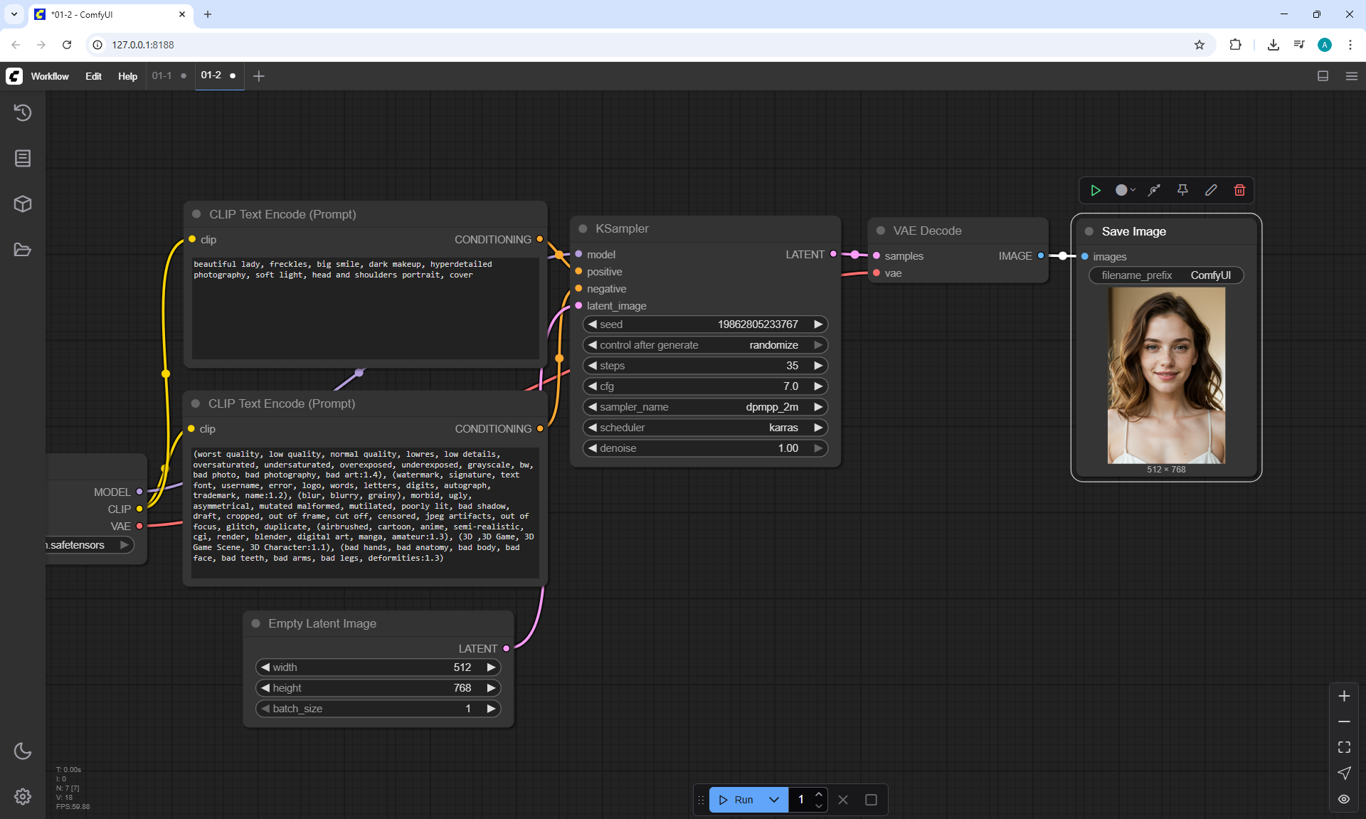Image resolution: width=1366 pixels, height=819 pixels.
Task: Open the node library sidebar icon
Action: 23,158
